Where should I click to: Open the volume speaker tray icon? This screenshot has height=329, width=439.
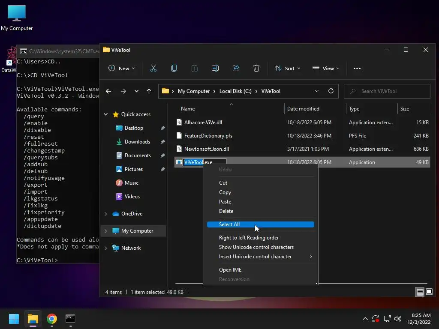(x=397, y=319)
